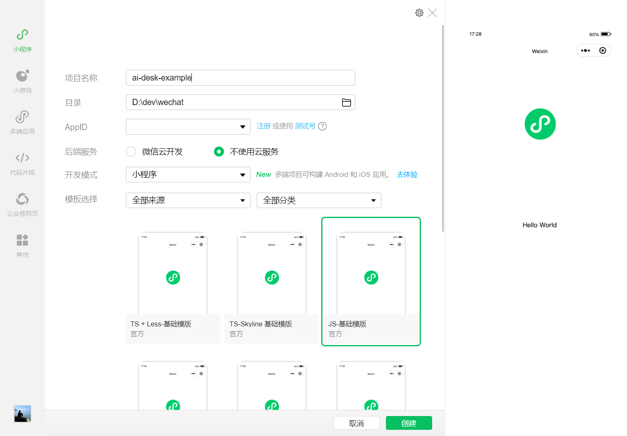The image size is (627, 436).
Task: Click the green 创建 button
Action: coord(409,423)
